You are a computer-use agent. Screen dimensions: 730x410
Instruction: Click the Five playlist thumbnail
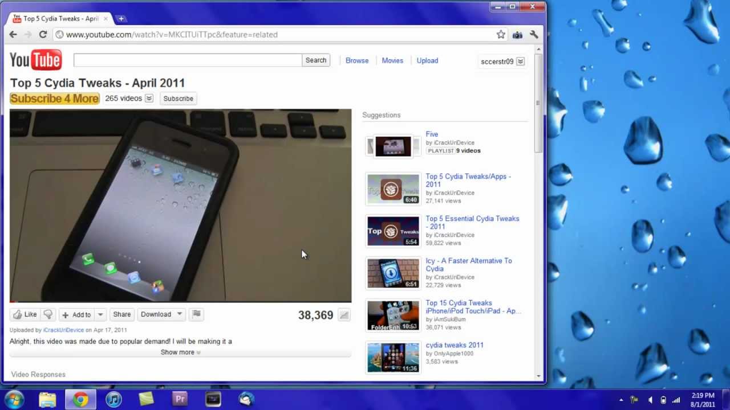click(x=393, y=146)
